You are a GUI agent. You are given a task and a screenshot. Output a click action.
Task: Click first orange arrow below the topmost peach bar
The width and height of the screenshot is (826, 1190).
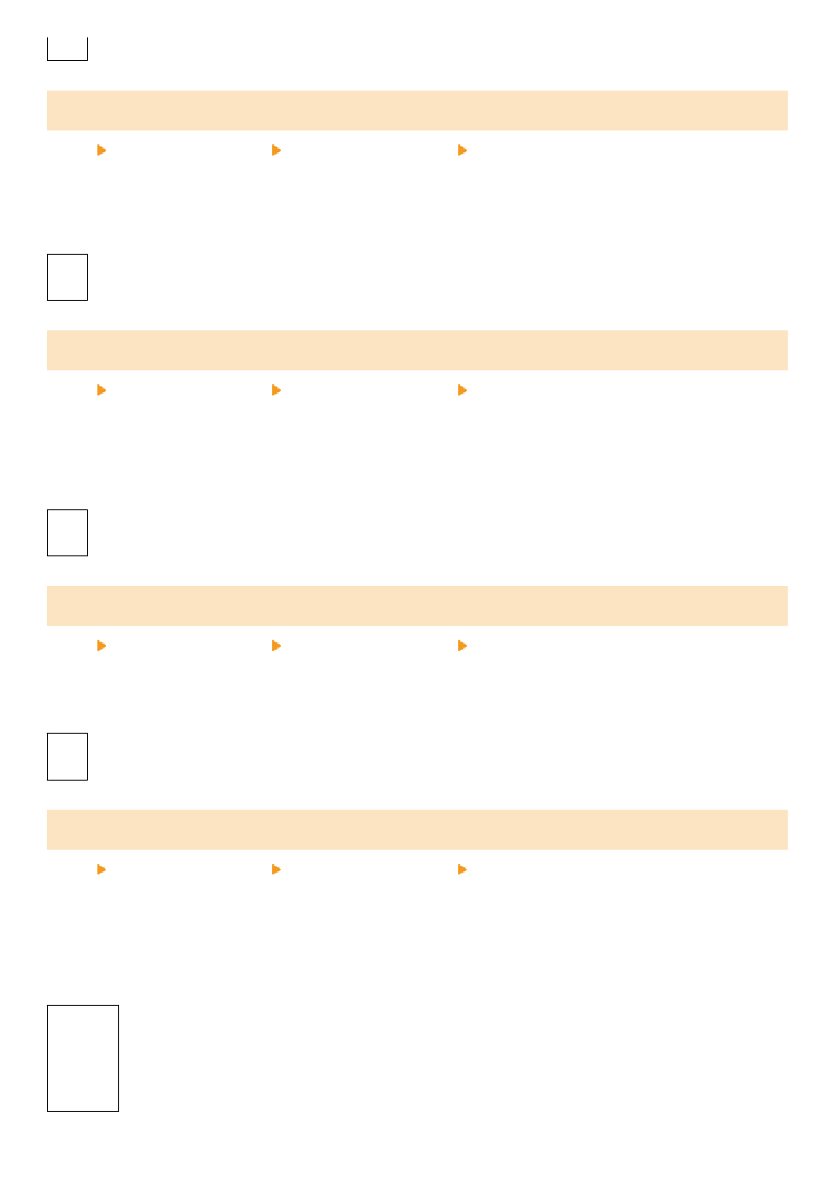point(102,150)
